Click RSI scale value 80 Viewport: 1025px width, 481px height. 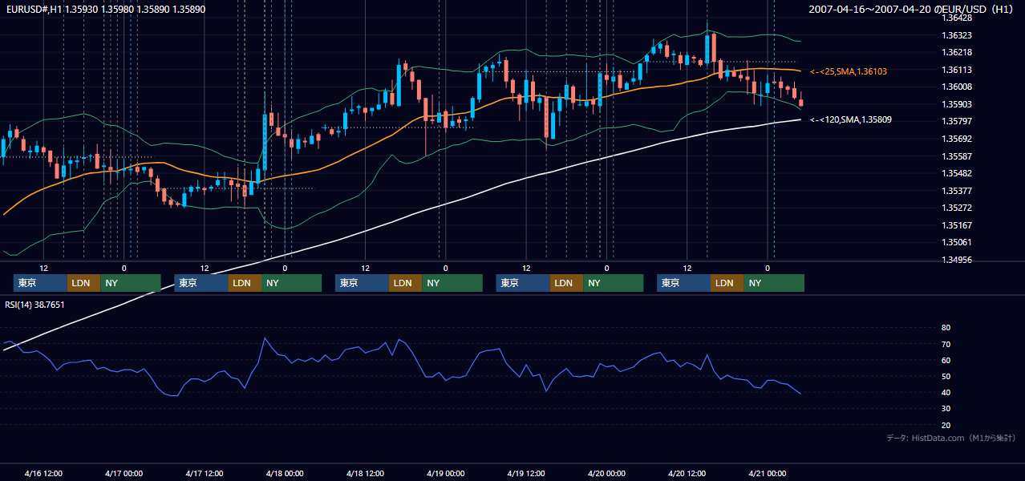946,328
